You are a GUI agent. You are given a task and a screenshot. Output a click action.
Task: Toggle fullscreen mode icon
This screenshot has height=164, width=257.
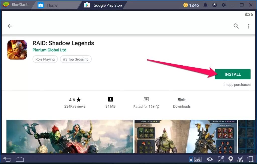[x=221, y=159]
